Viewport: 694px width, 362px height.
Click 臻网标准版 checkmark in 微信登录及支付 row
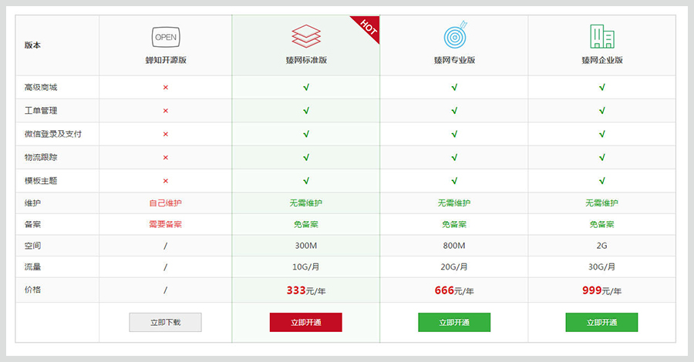[306, 134]
